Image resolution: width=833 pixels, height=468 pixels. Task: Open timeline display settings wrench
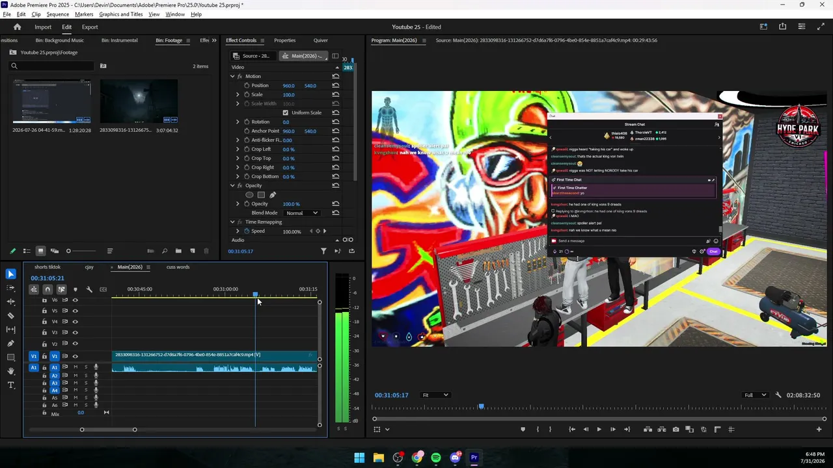[x=89, y=289]
